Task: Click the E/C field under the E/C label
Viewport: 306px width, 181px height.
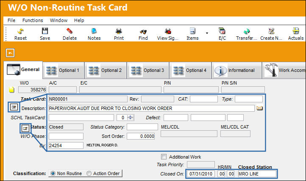Action: (x=120, y=90)
